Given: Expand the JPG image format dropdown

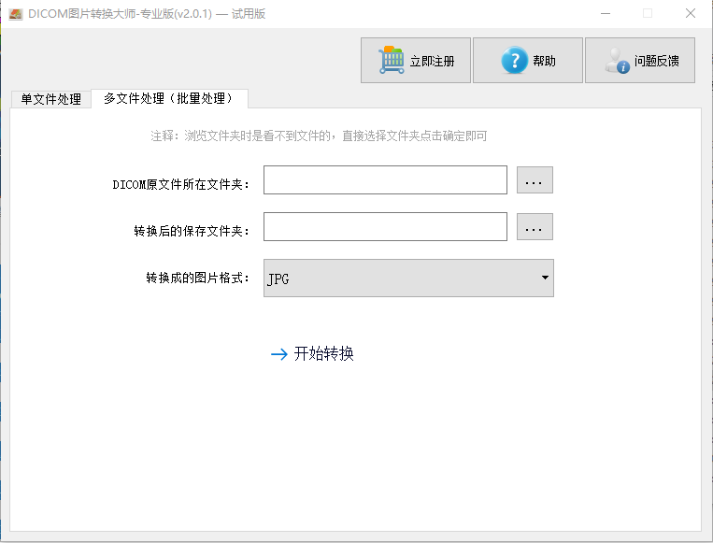Looking at the screenshot, I should tap(408, 278).
